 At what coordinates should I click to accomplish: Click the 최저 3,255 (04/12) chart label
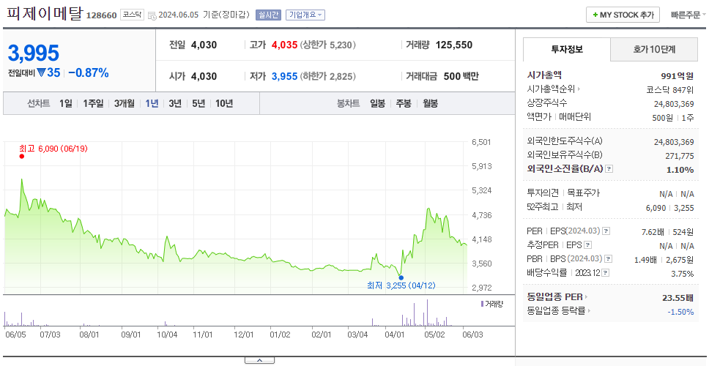(x=401, y=285)
